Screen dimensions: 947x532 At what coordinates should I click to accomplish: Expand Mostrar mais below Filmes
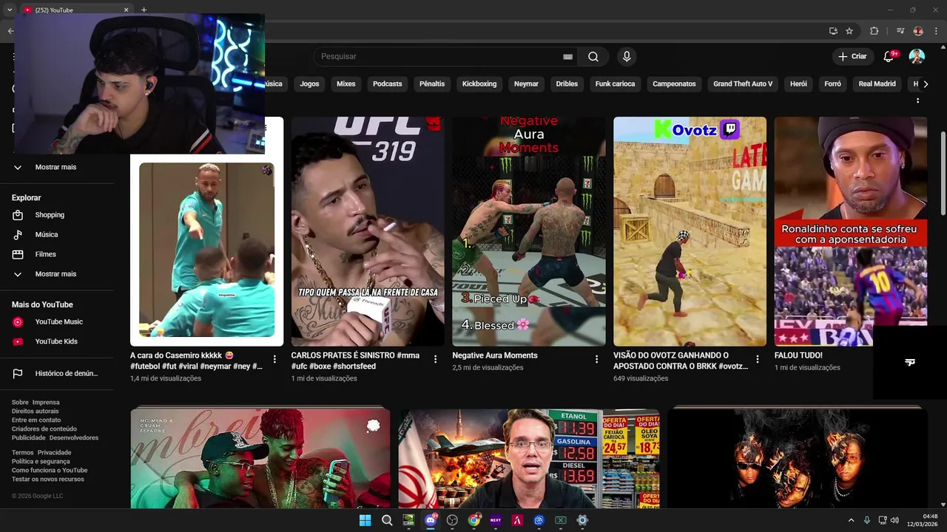56,274
